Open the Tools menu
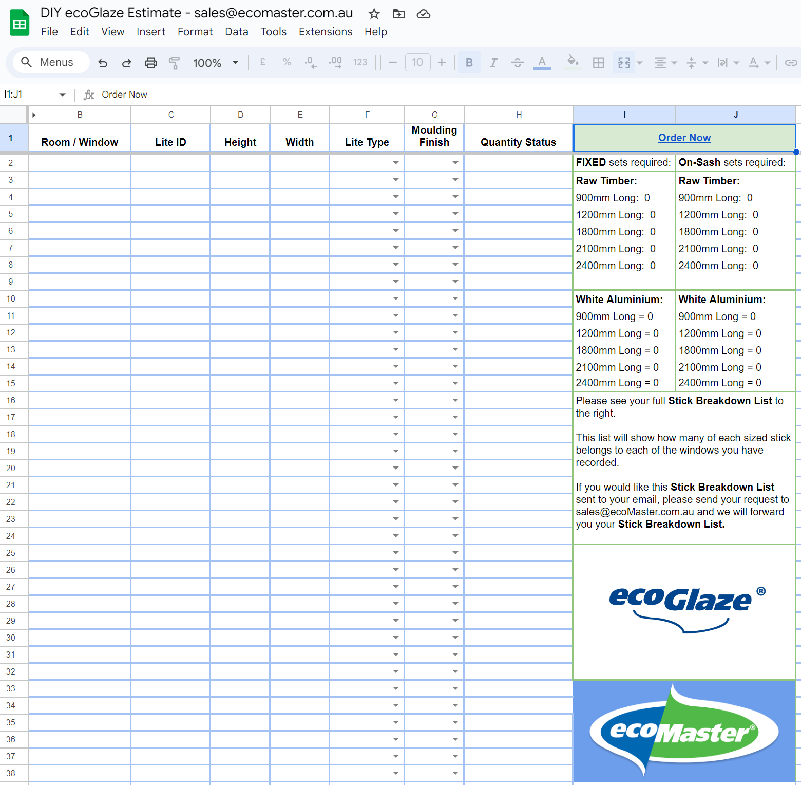 (274, 32)
